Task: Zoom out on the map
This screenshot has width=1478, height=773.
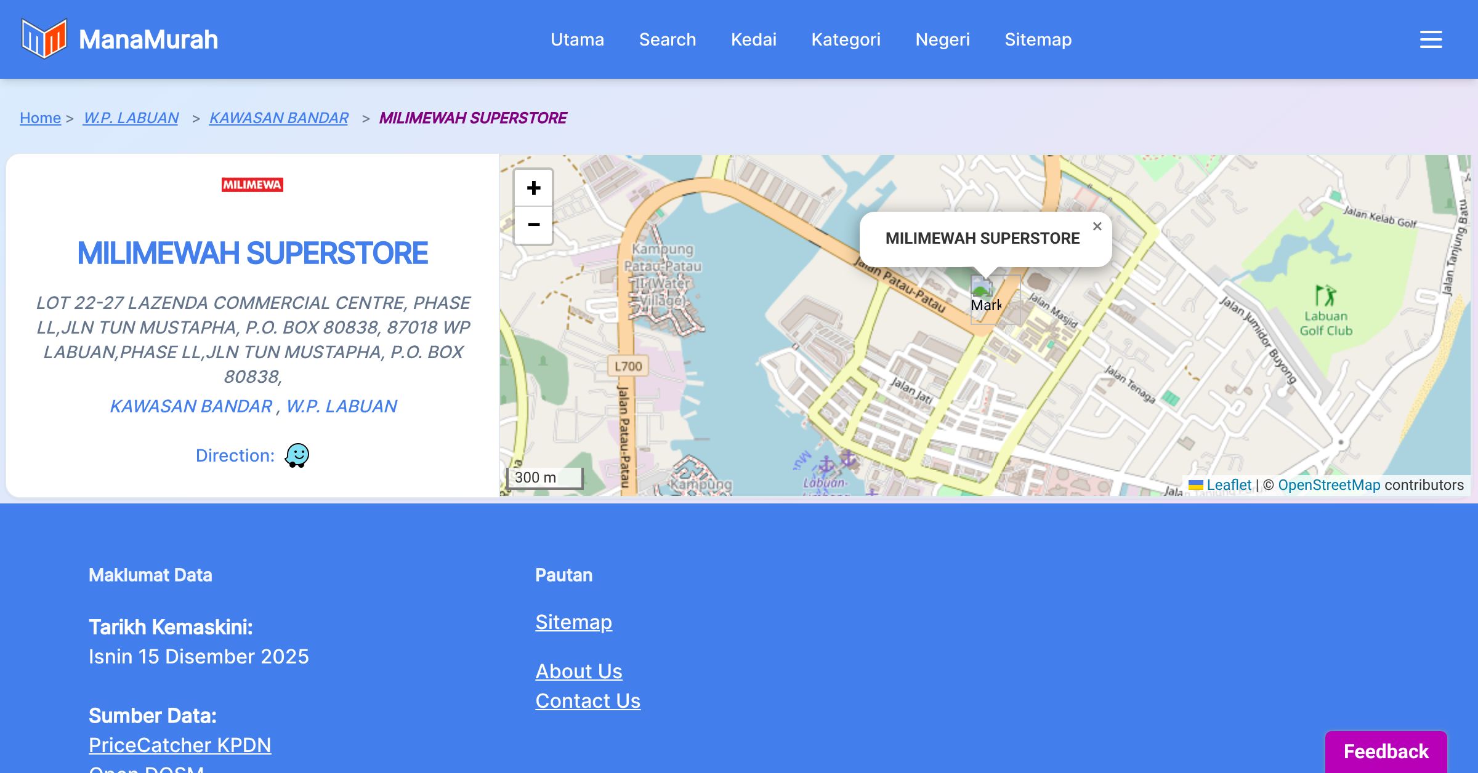Action: click(533, 225)
